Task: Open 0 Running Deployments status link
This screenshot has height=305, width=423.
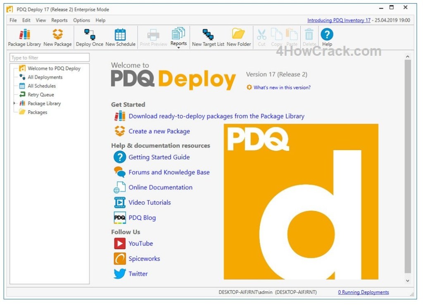Action: click(364, 292)
